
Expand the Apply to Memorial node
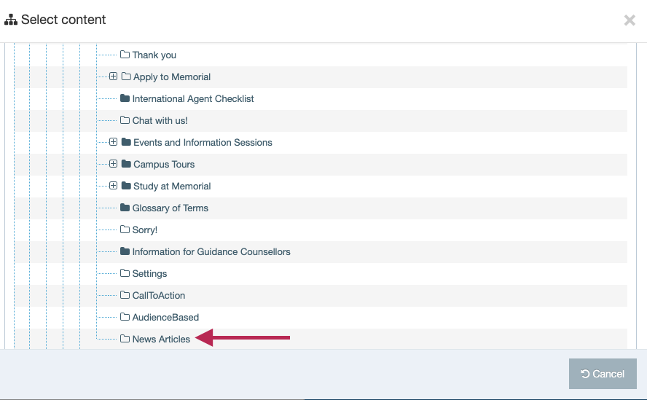[x=113, y=77]
